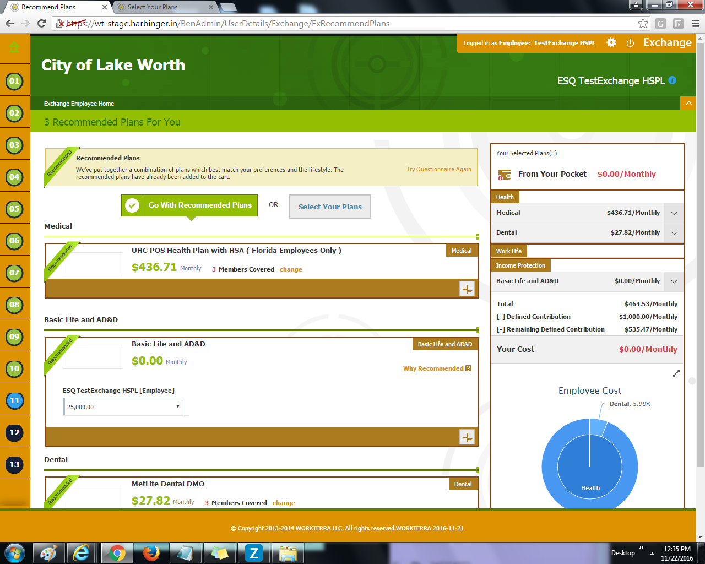Toggle the [-] Defined Contribution row
This screenshot has width=705, height=564.
[x=533, y=317]
